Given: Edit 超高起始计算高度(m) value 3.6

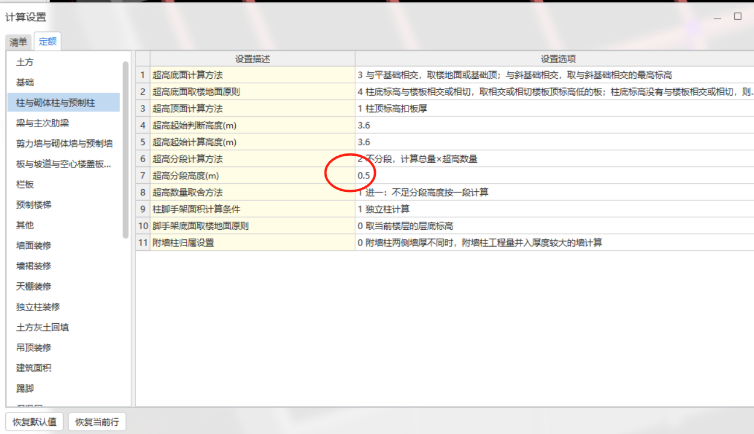Looking at the screenshot, I should coord(554,142).
